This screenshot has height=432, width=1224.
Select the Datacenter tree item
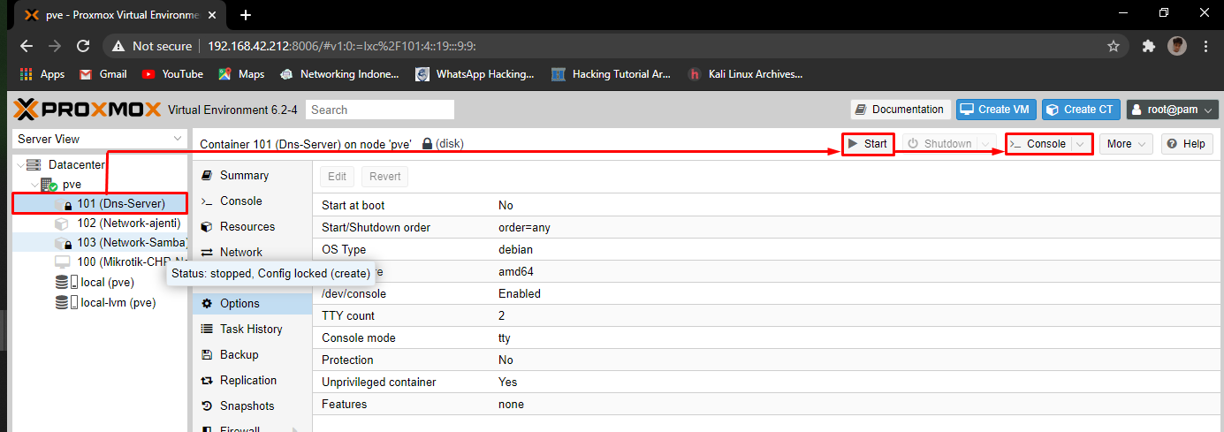(x=77, y=165)
